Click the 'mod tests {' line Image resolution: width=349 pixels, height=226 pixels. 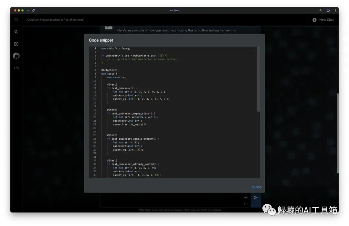[x=109, y=74]
